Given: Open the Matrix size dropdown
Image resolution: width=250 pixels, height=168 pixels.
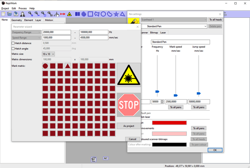Looking at the screenshot, I should [x=48, y=54].
